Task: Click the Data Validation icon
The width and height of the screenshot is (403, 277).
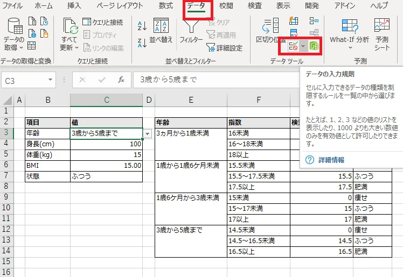Action: coord(293,46)
